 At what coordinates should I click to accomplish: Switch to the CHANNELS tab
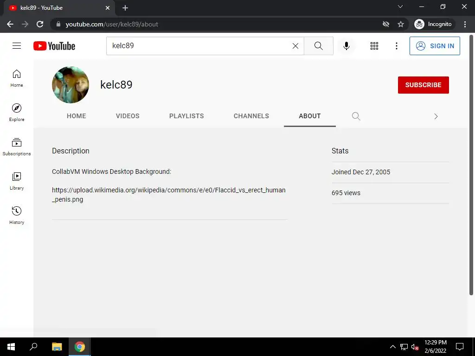pos(251,116)
